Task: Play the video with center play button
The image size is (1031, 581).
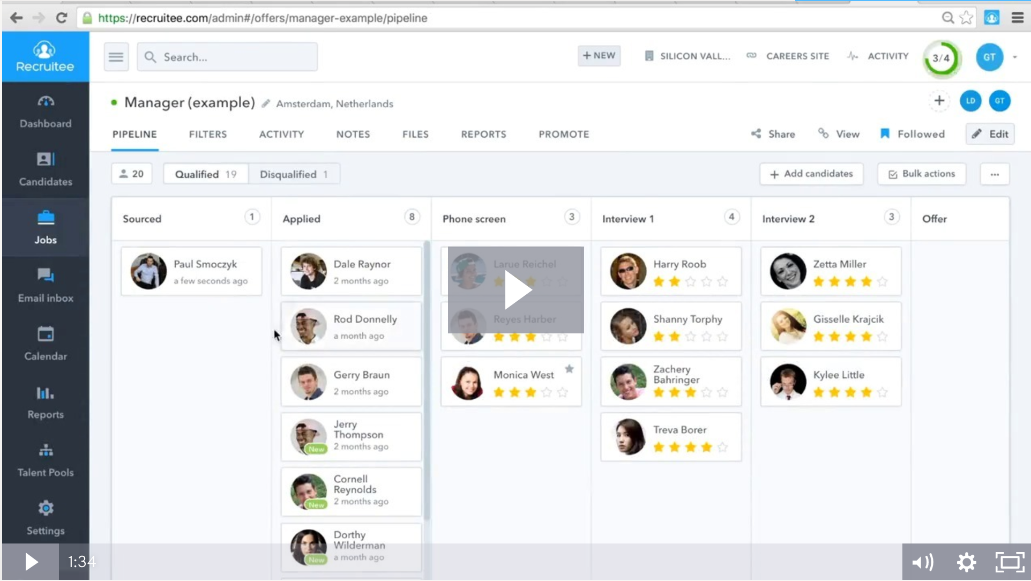Action: click(516, 290)
